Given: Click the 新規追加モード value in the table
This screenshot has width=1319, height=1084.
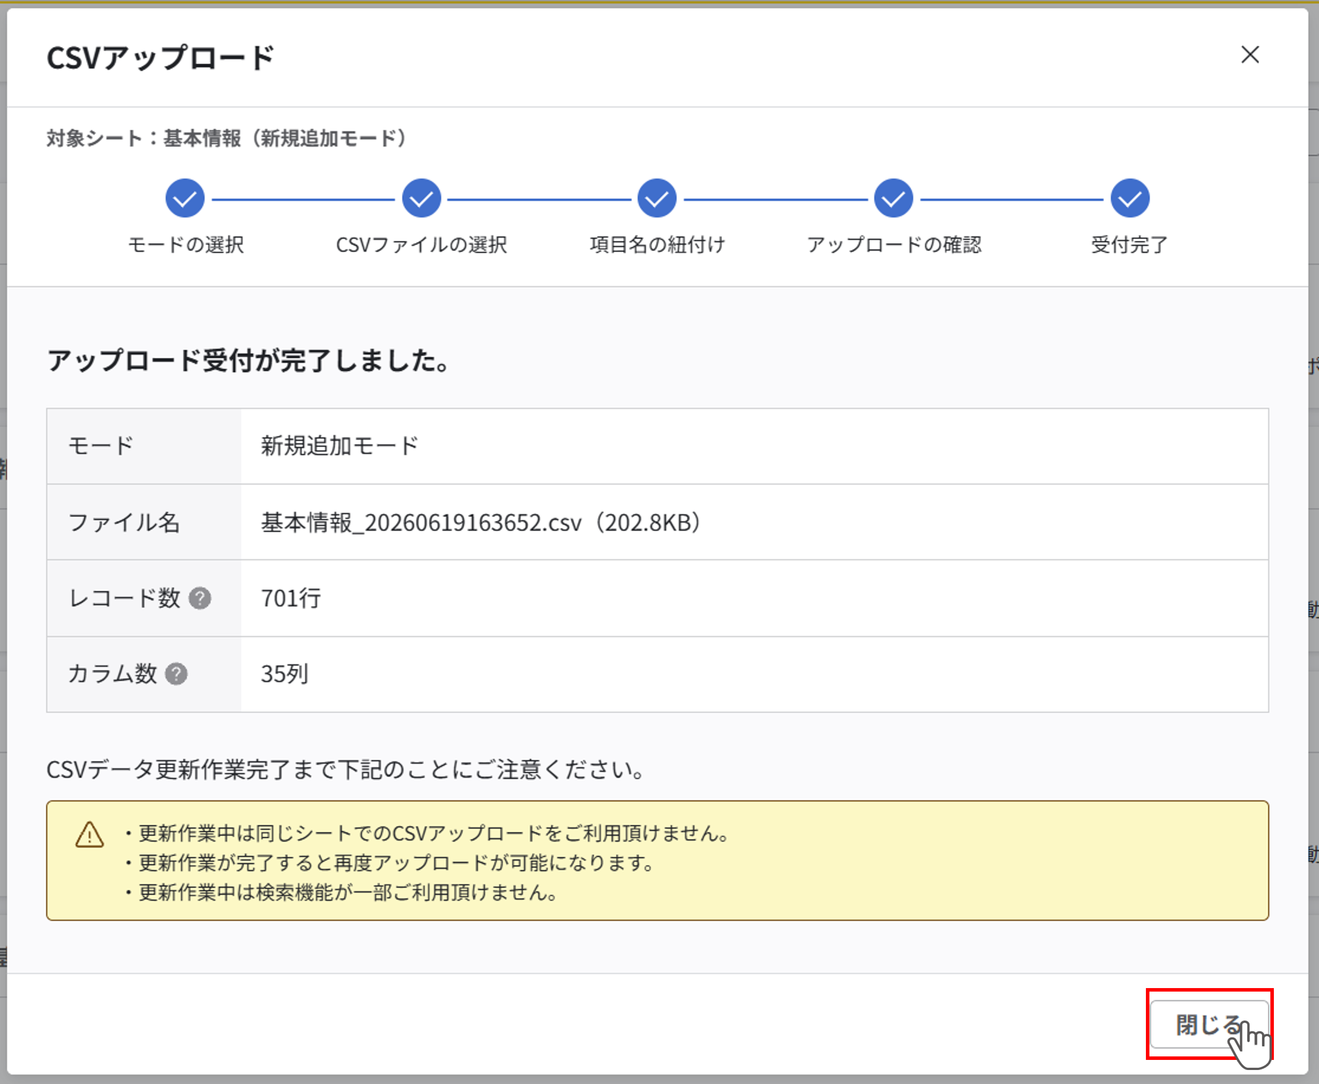Looking at the screenshot, I should click(x=340, y=446).
